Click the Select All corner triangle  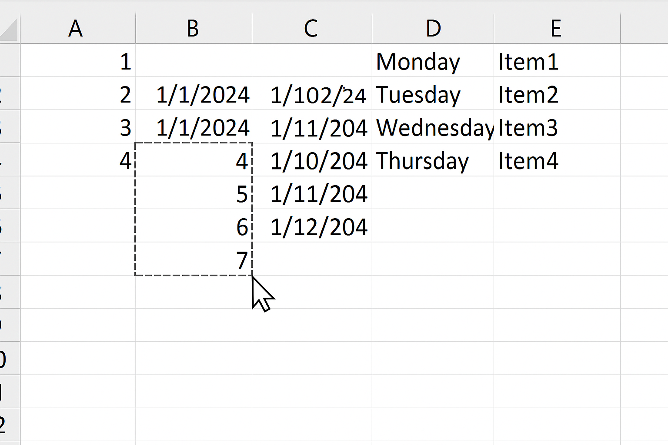(x=10, y=29)
